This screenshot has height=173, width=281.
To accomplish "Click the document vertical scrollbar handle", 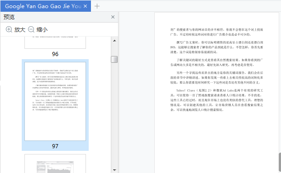I will tap(280, 163).
